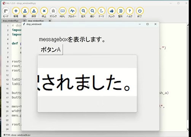Close the disp_windows6 window
This screenshot has height=137, width=191.
coord(155,24)
